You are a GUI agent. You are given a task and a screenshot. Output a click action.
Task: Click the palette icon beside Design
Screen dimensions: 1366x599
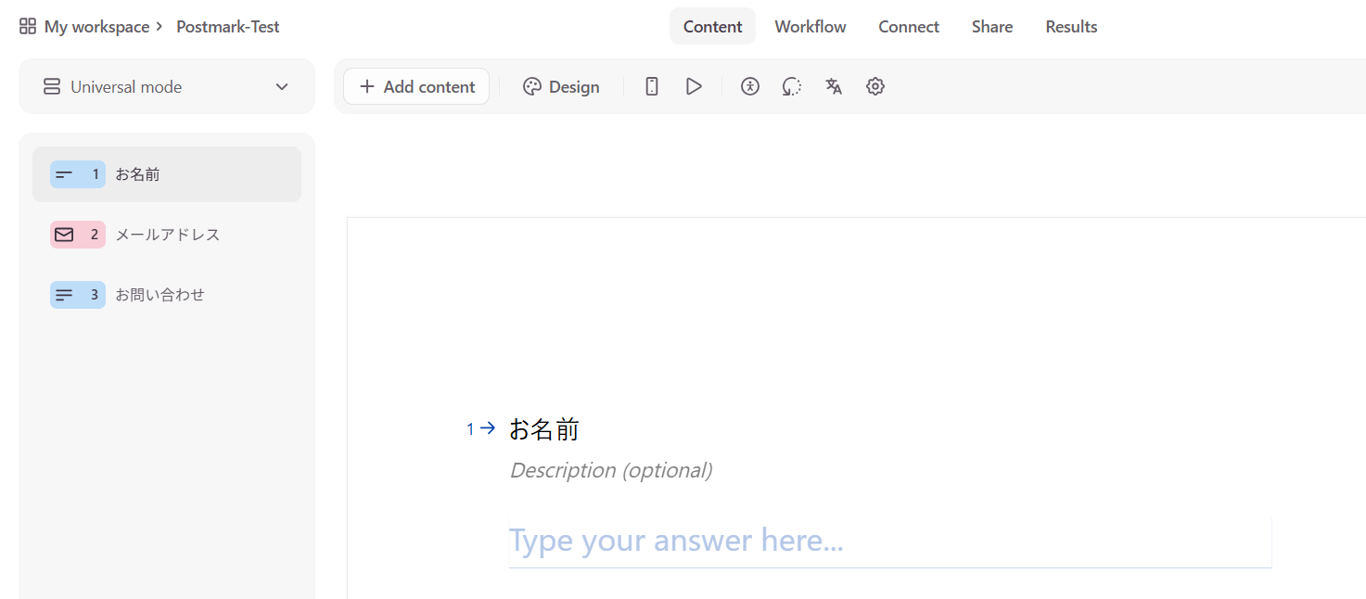coord(531,86)
